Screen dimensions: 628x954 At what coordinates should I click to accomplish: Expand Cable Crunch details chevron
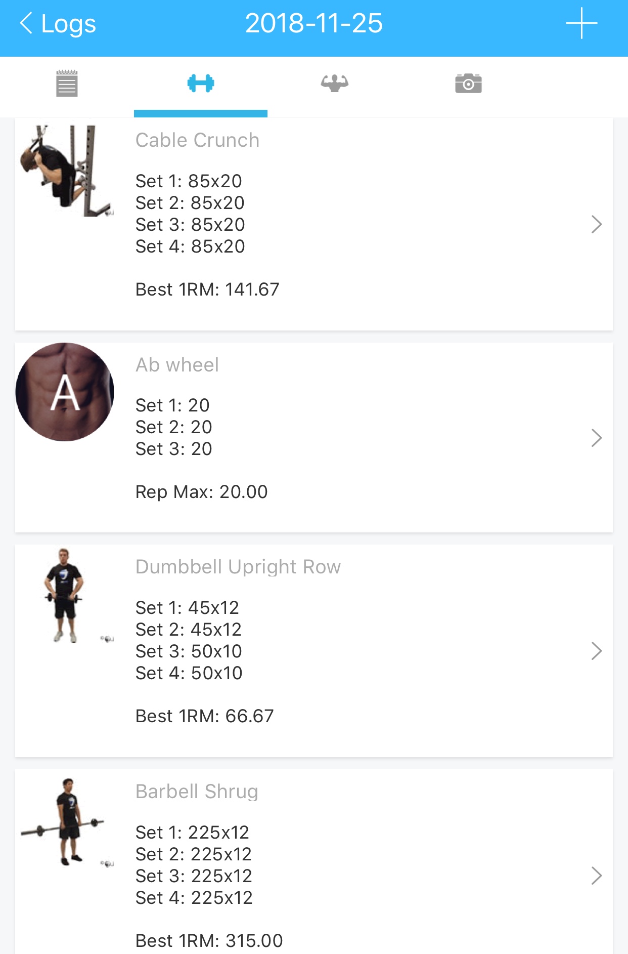(x=596, y=224)
